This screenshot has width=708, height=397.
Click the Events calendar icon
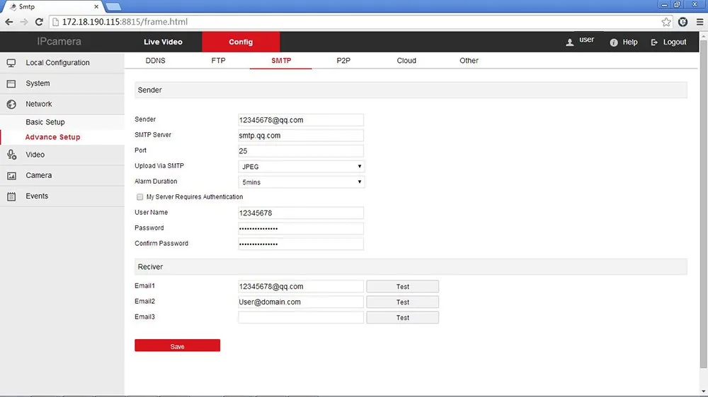11,196
